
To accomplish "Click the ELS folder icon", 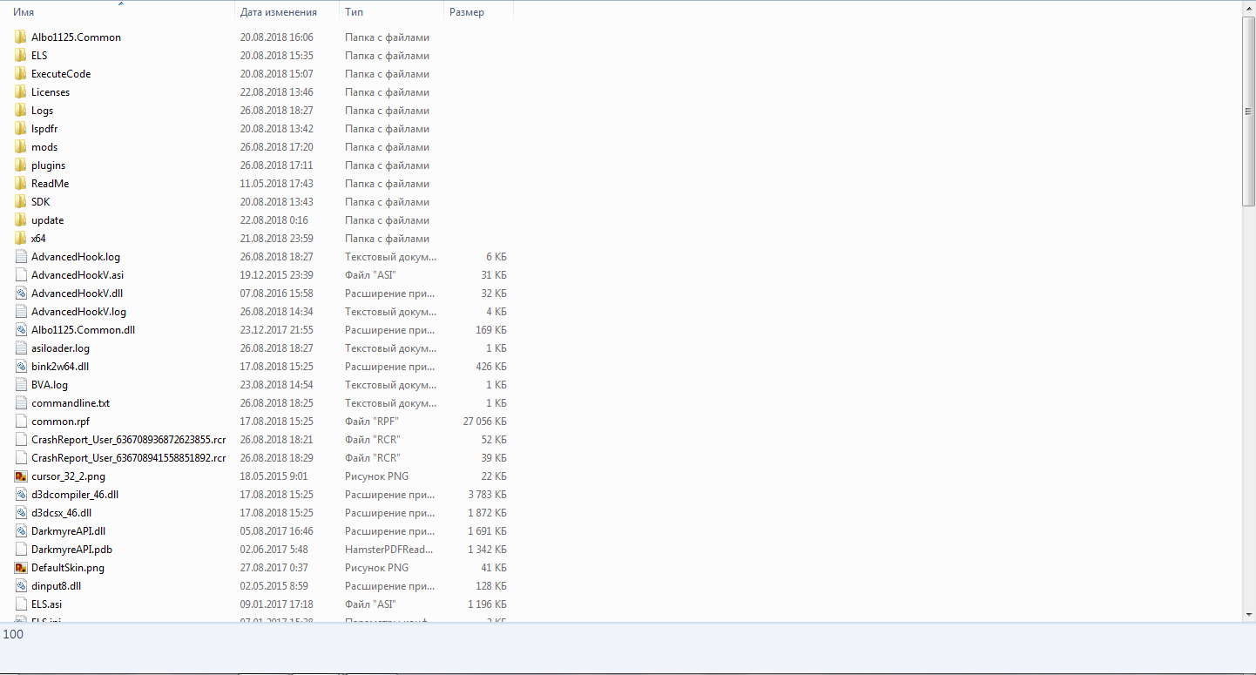I will [x=22, y=56].
